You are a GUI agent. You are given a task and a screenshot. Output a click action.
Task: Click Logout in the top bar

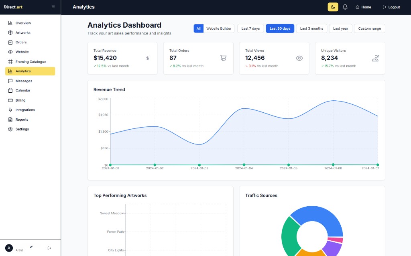click(391, 7)
